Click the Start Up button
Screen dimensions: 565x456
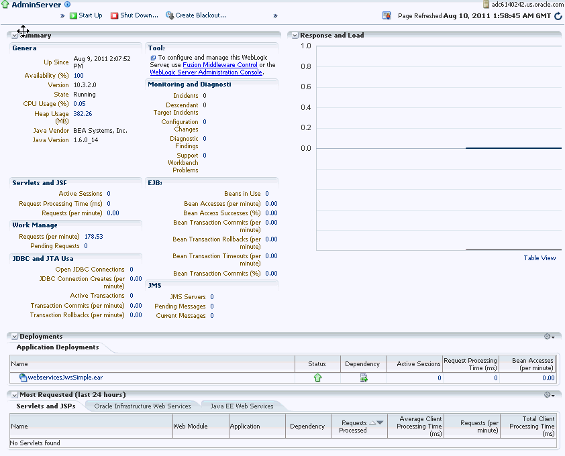pos(86,15)
